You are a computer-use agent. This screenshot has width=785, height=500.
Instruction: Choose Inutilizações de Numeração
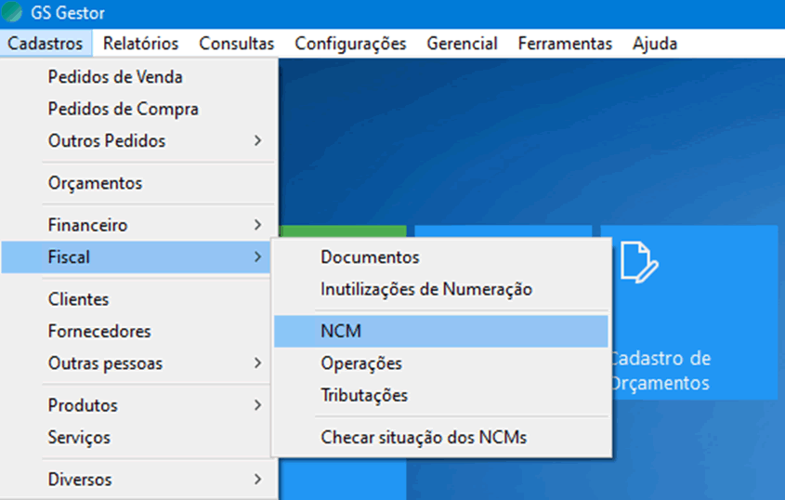(x=426, y=289)
